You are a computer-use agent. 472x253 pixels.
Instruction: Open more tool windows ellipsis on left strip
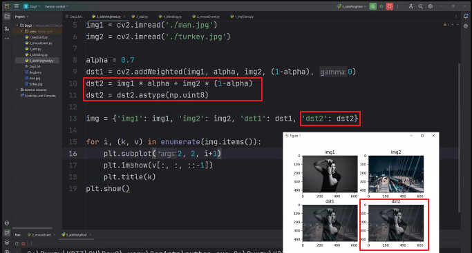(x=7, y=39)
